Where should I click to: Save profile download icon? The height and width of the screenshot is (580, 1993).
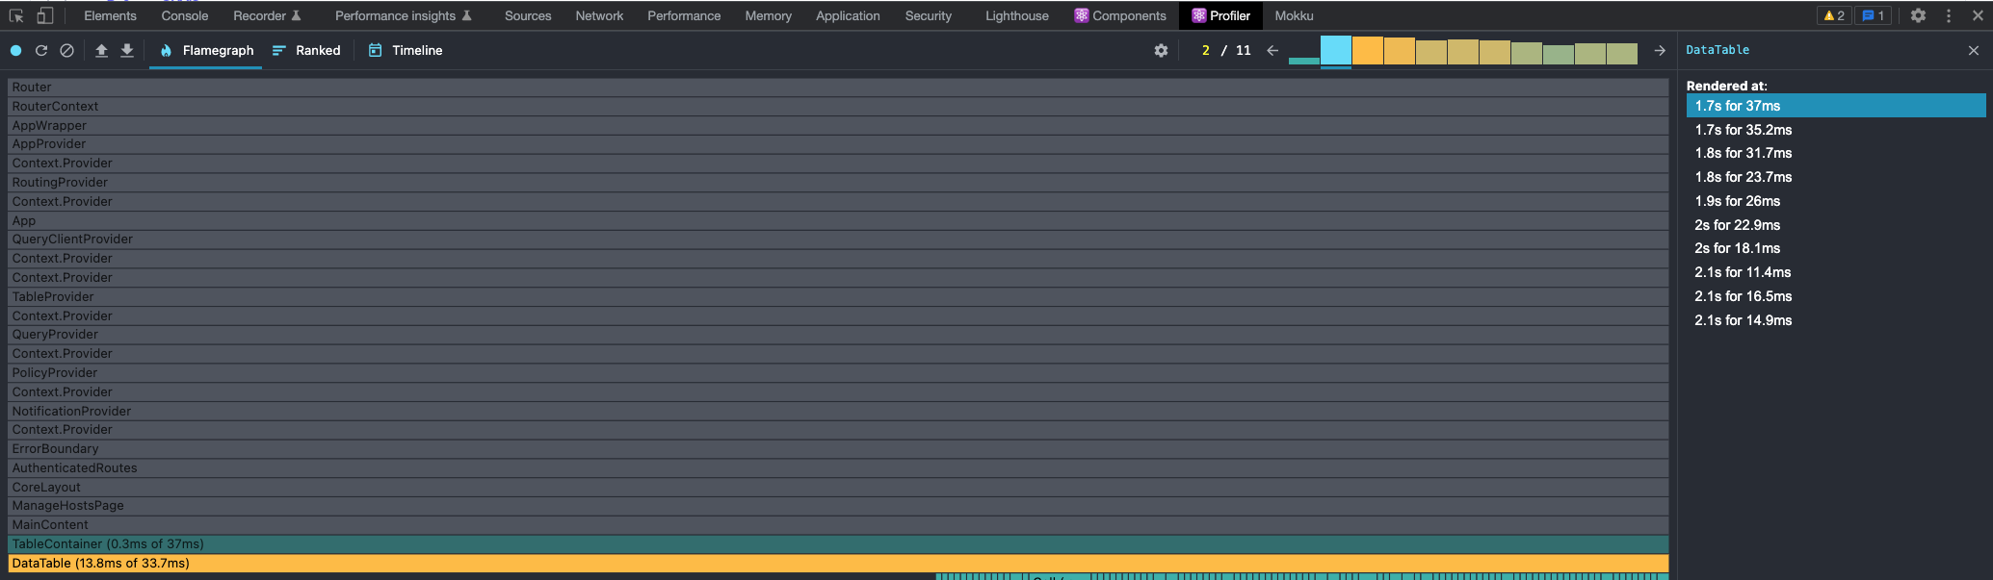pyautogui.click(x=126, y=50)
